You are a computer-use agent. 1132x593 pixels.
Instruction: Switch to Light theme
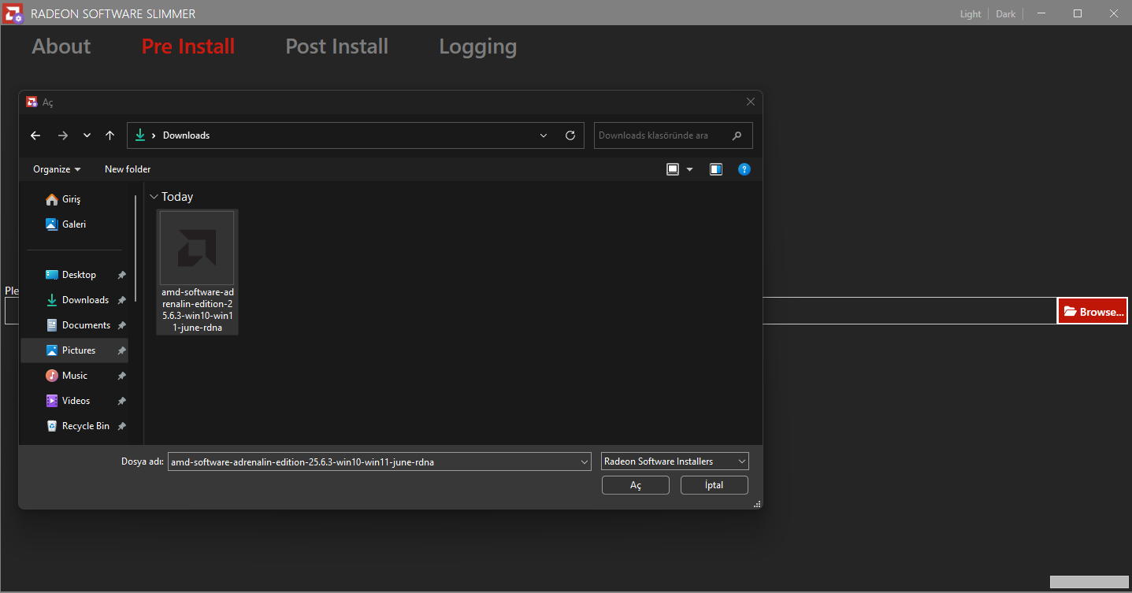pos(971,14)
